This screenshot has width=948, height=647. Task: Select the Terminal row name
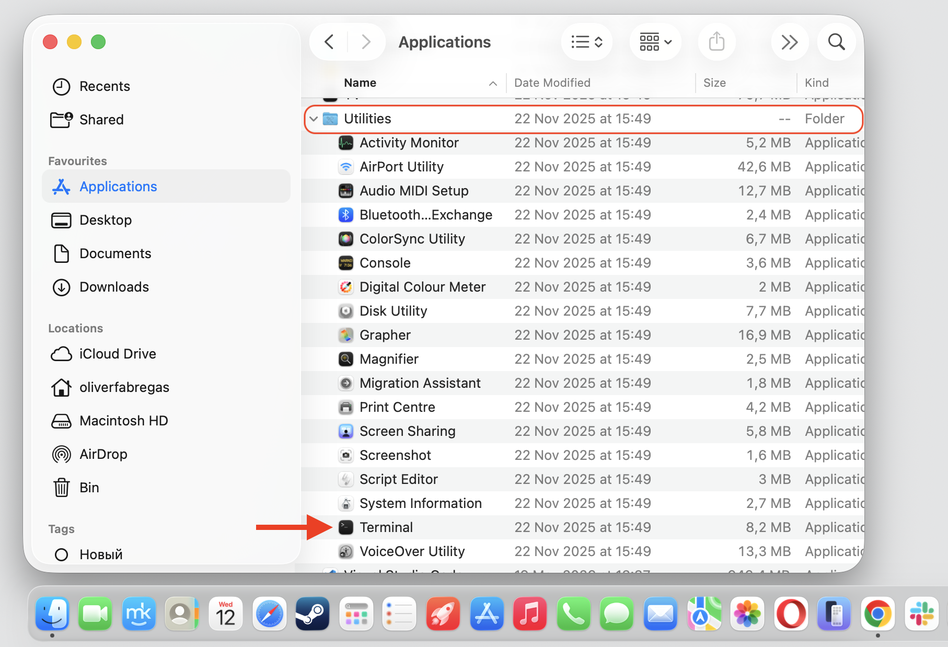386,527
